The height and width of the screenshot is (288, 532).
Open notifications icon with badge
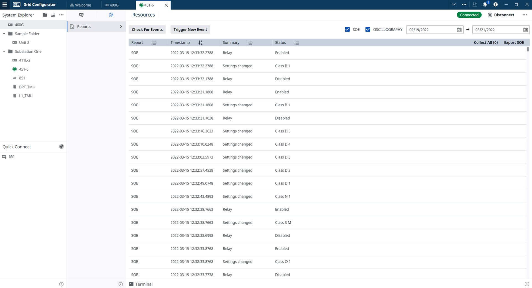485,4
